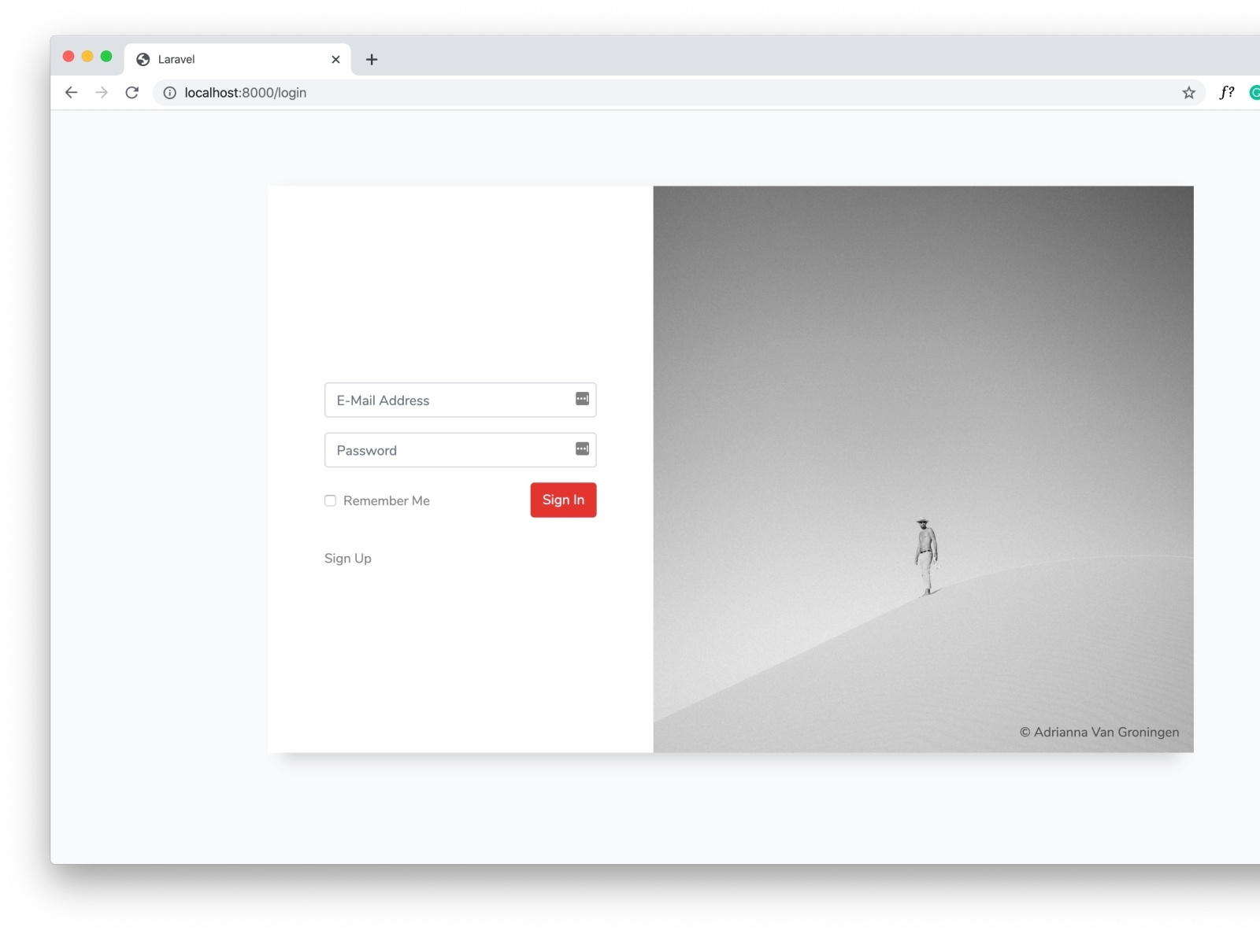Click the forward navigation arrow
This screenshot has width=1260, height=934.
[x=102, y=93]
